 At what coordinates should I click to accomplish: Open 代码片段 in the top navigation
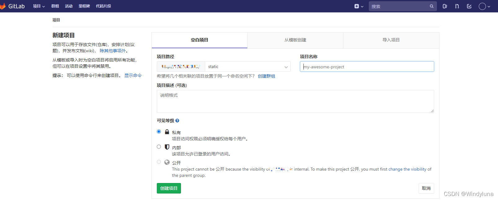[x=104, y=6]
